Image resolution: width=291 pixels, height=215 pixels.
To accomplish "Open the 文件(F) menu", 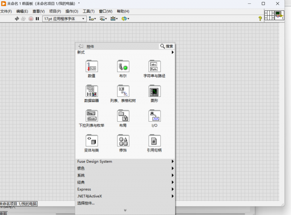I will pyautogui.click(x=6, y=11).
